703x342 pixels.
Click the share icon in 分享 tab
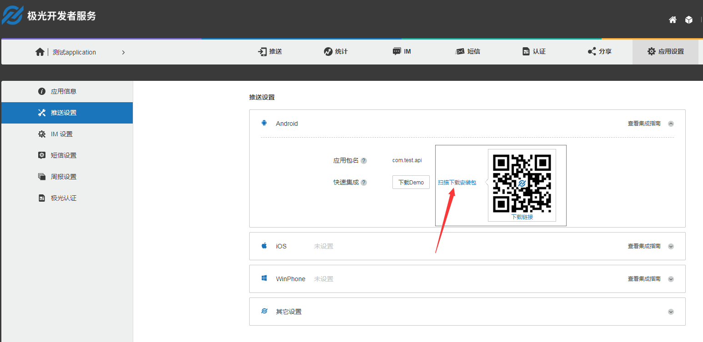pos(592,52)
